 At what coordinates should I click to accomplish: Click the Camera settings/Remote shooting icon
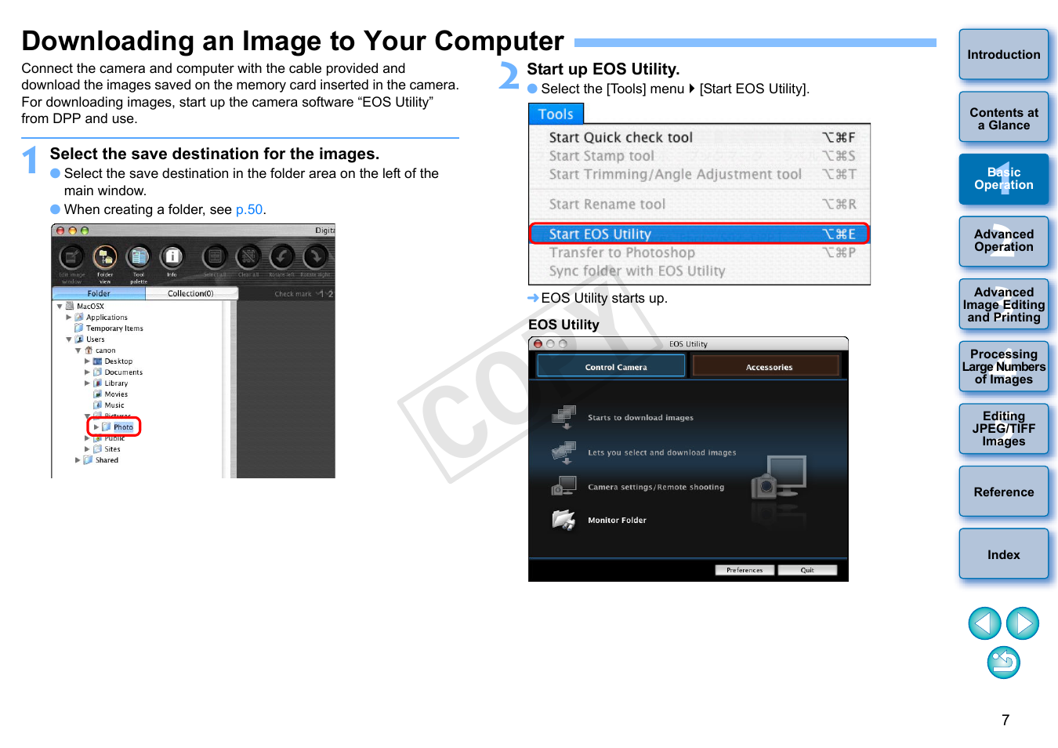(x=564, y=486)
